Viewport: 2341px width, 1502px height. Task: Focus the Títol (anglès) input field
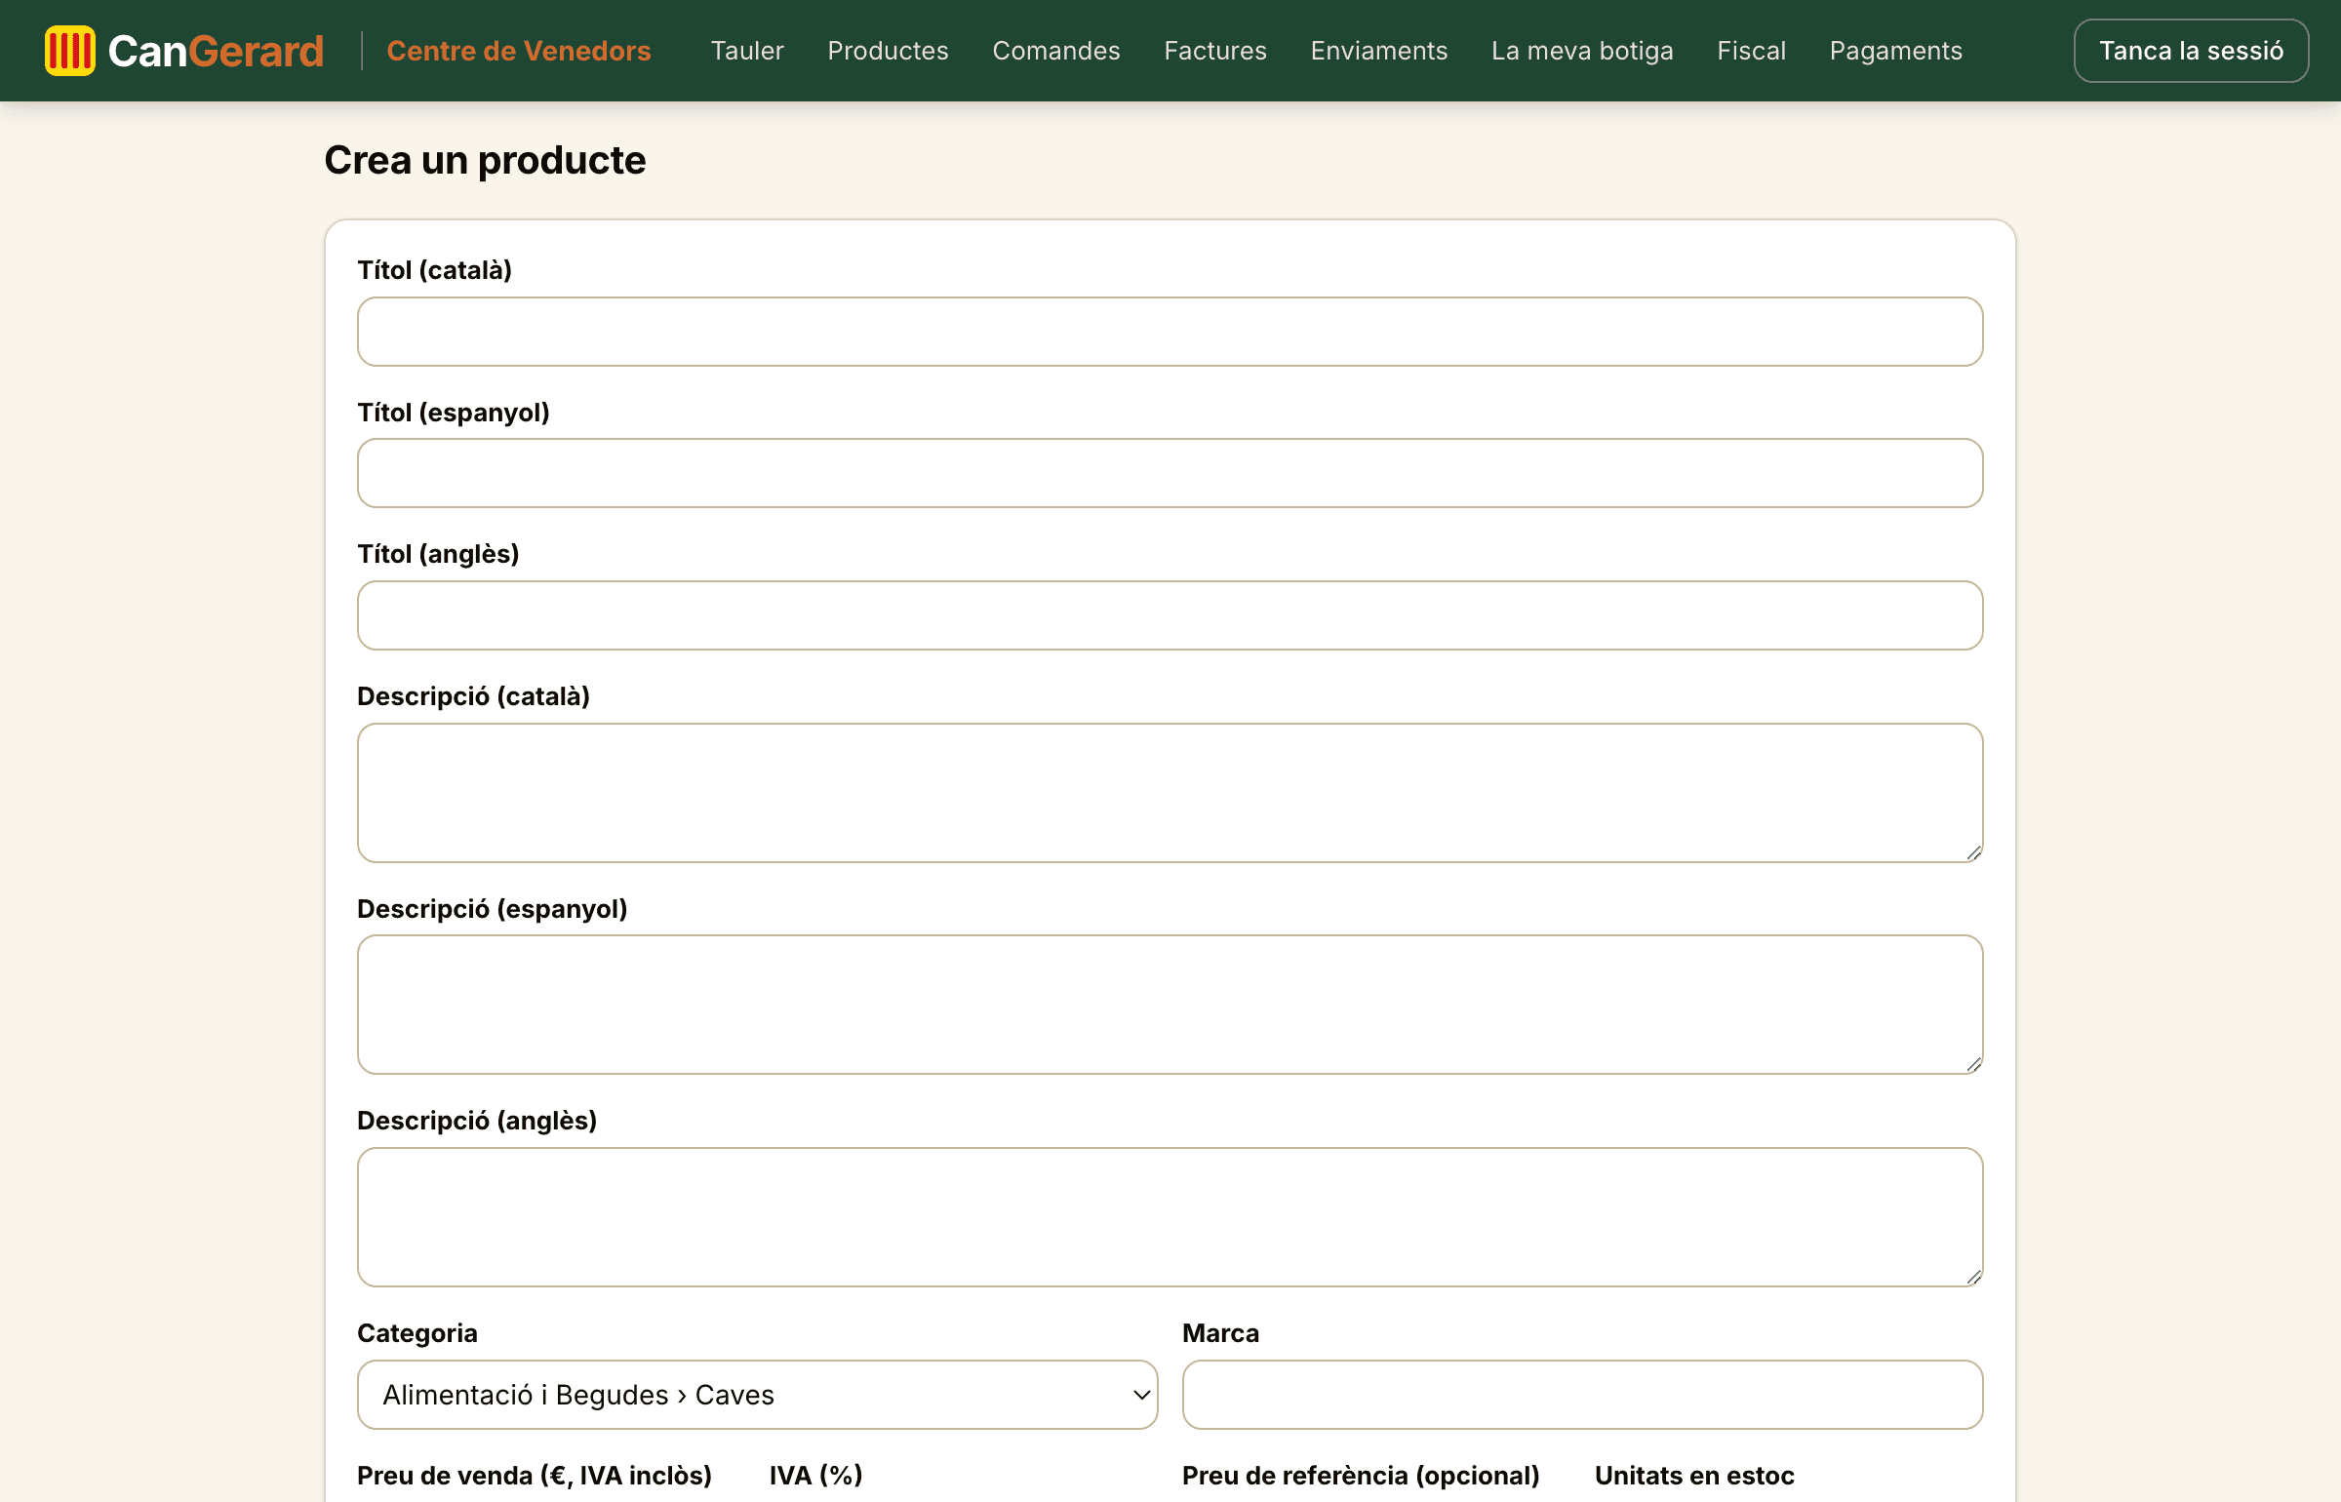click(x=1170, y=615)
